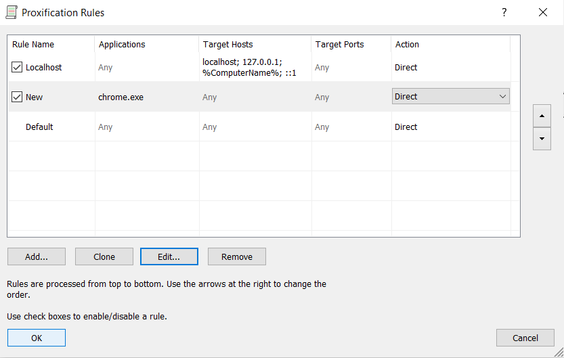
Task: Click Direct action of Localhost rule
Action: click(406, 67)
